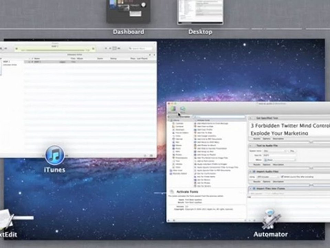
Task: Collapse the Text to Audio File action
Action: [x=251, y=146]
